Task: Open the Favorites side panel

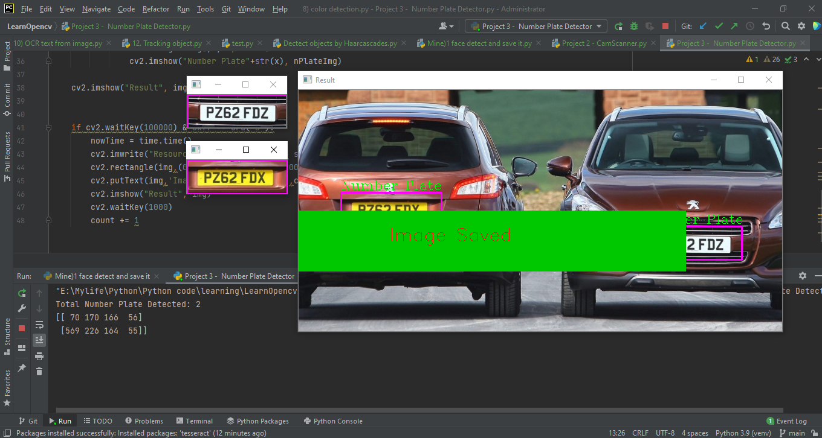Action: point(7,388)
